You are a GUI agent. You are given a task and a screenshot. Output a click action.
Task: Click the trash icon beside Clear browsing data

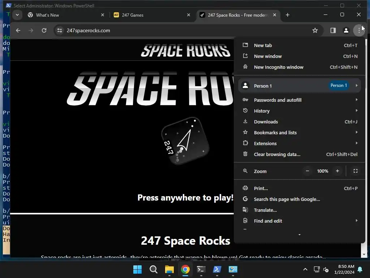[x=245, y=154]
